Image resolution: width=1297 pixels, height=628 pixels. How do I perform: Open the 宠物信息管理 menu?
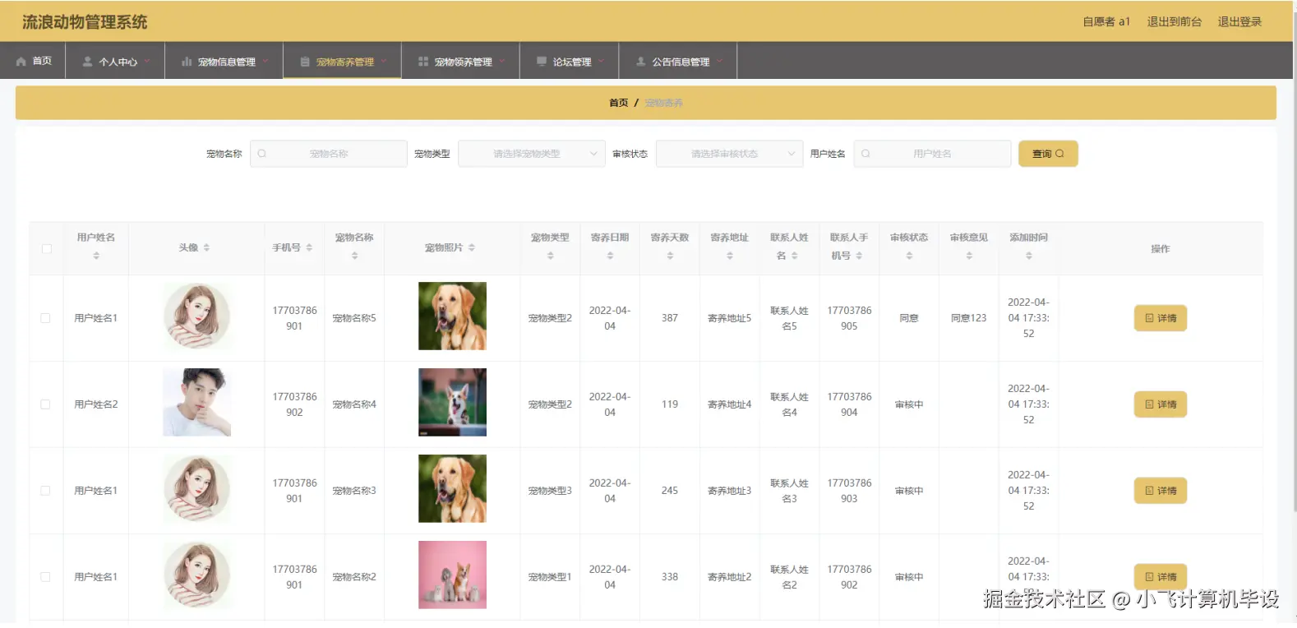[x=224, y=61]
